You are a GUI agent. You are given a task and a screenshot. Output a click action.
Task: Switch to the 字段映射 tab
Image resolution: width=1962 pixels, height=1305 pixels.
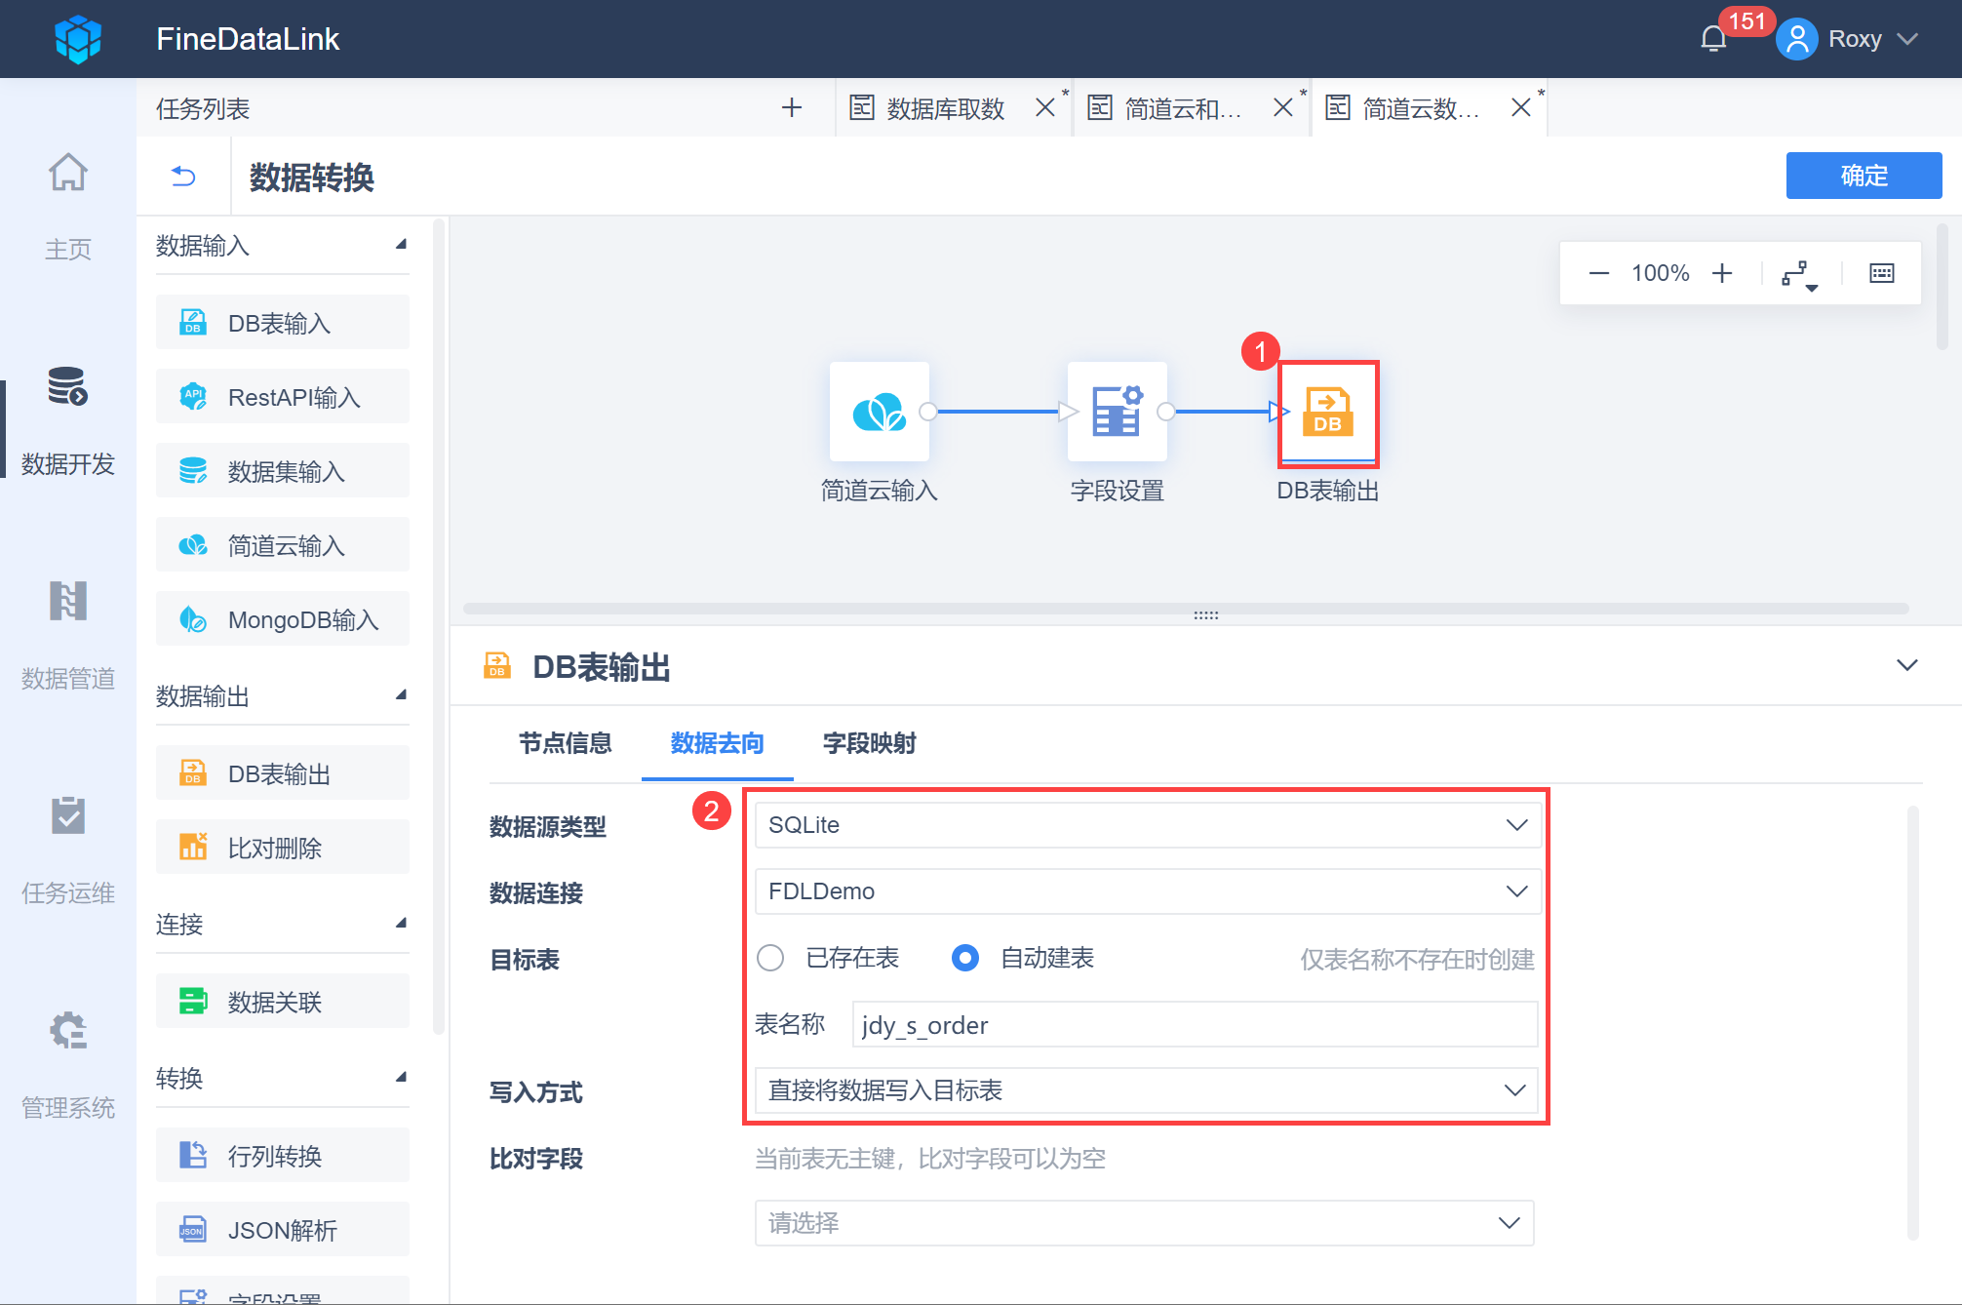click(x=869, y=743)
